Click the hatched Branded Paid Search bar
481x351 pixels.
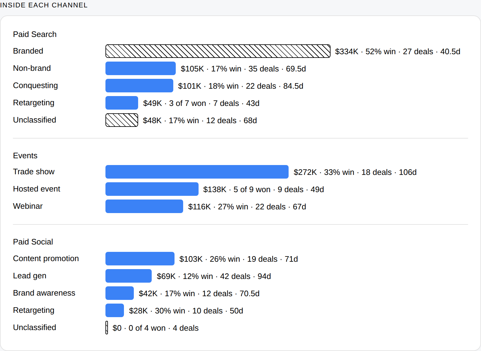pos(218,51)
